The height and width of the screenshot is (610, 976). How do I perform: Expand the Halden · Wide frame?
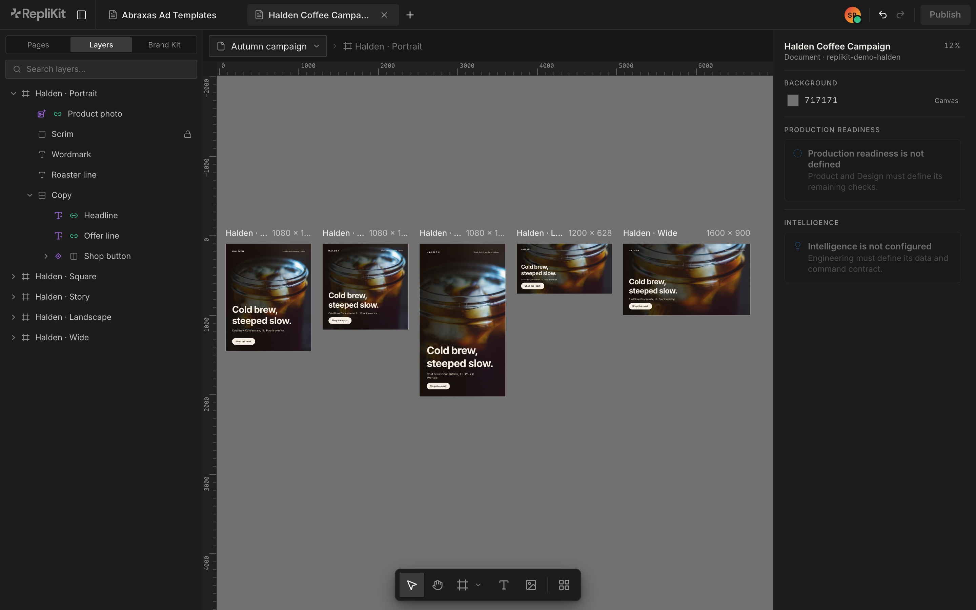pyautogui.click(x=13, y=337)
